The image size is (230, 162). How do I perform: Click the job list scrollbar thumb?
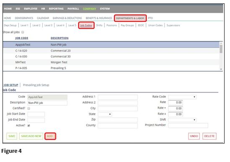pyautogui.click(x=221, y=49)
